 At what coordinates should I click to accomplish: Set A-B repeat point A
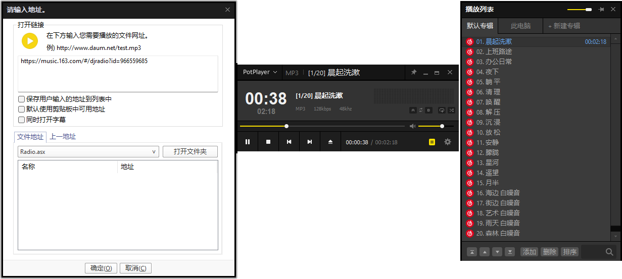(x=413, y=110)
